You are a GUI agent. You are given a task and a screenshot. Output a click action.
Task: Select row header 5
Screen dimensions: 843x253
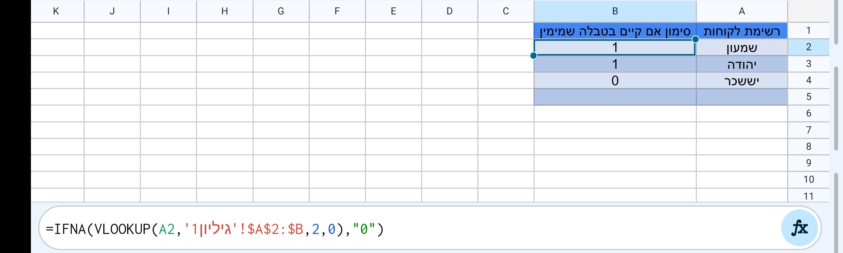coord(809,97)
